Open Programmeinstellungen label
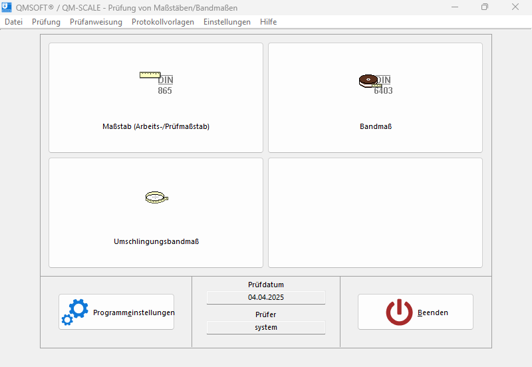532x367 pixels. tap(134, 312)
